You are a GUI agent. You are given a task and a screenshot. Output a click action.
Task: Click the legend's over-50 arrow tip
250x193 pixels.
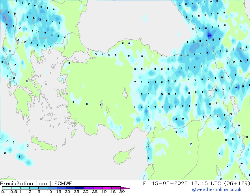[x=125, y=188]
